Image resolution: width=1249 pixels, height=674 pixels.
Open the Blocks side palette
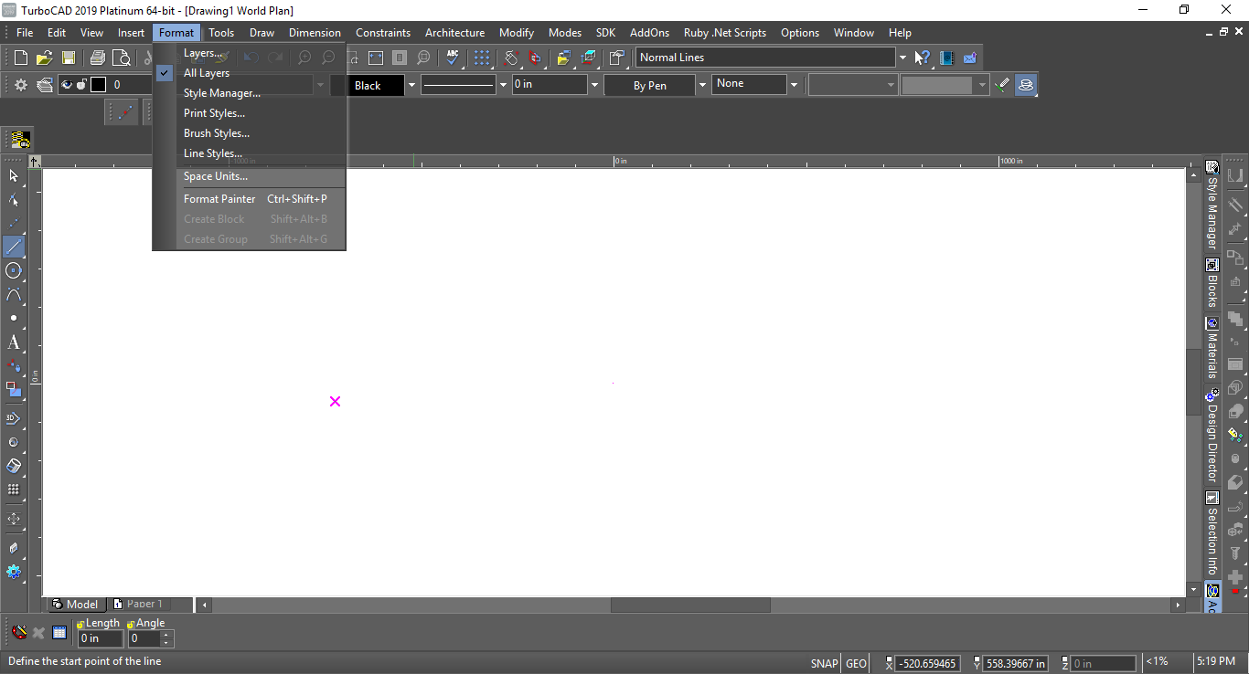pos(1212,284)
